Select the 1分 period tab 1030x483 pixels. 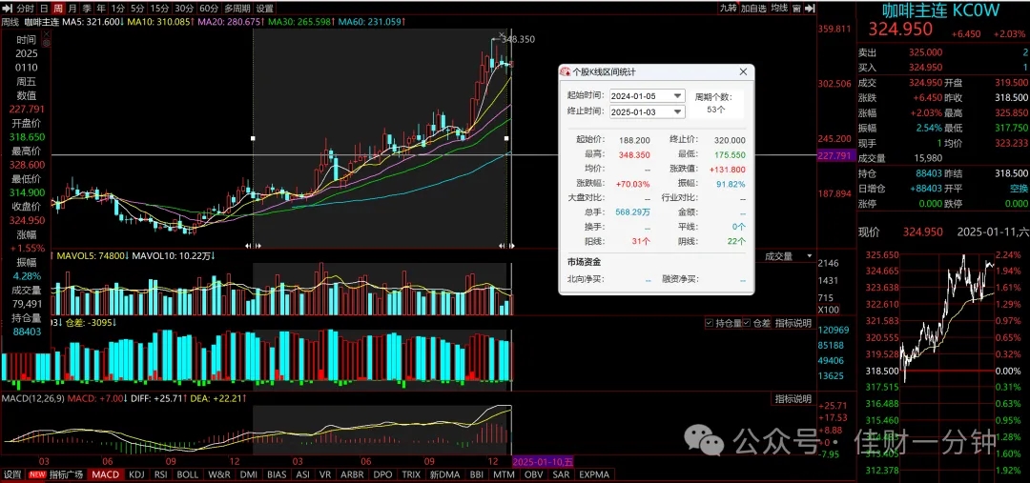click(117, 9)
